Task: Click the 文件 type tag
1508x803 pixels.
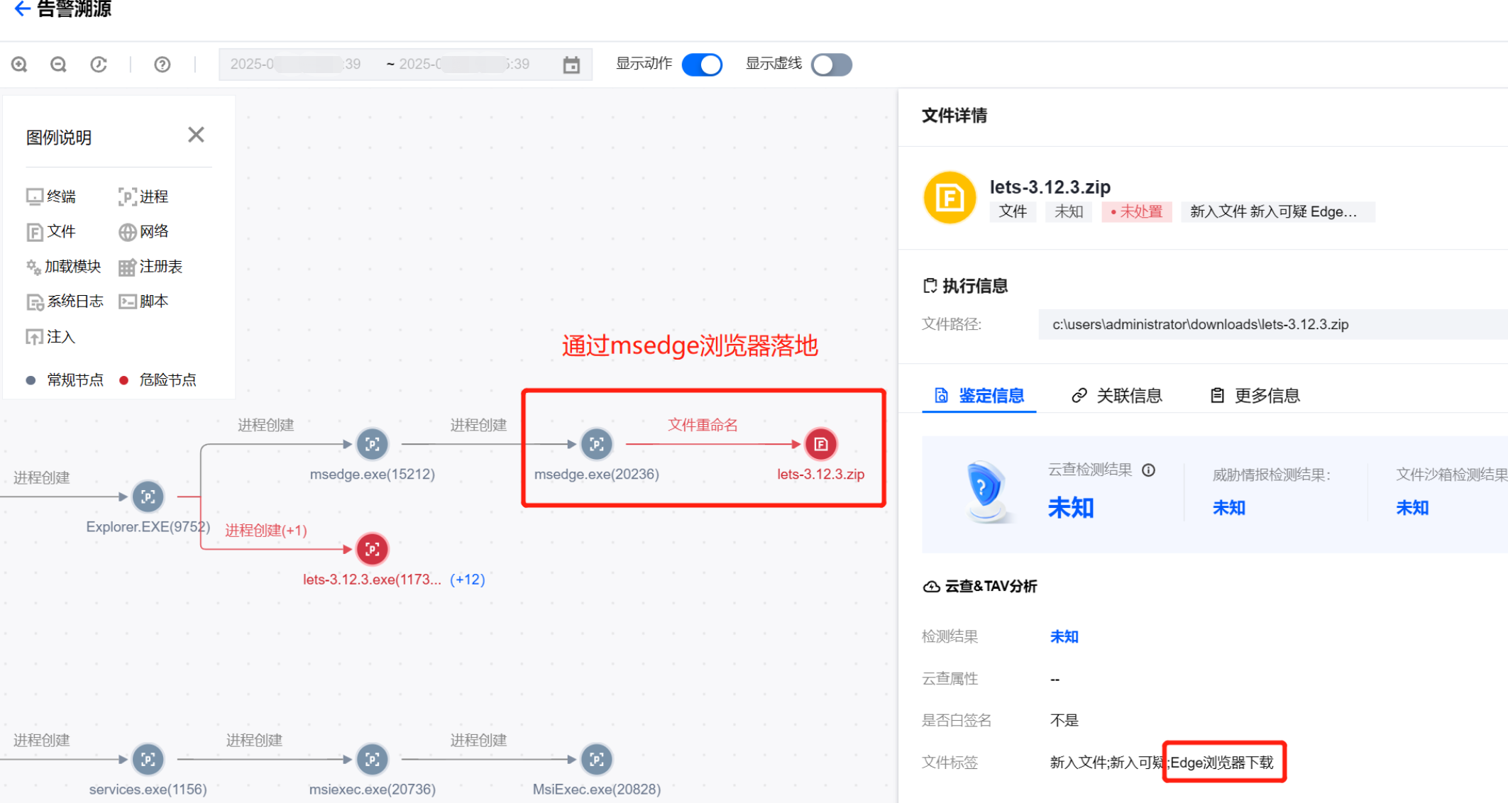Action: click(x=1013, y=211)
